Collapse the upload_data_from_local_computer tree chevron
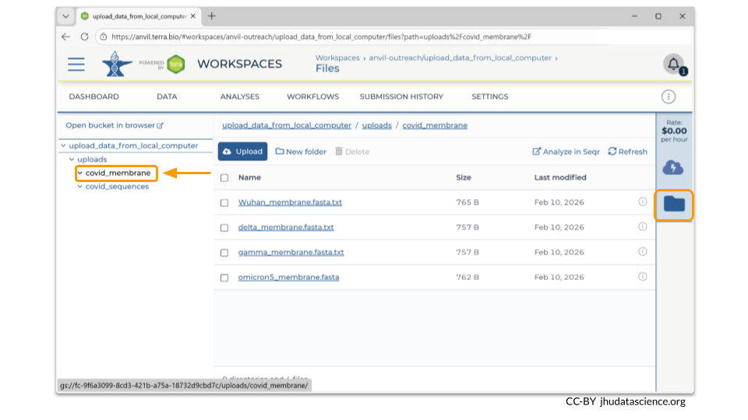Image resolution: width=748 pixels, height=420 pixels. tap(63, 145)
